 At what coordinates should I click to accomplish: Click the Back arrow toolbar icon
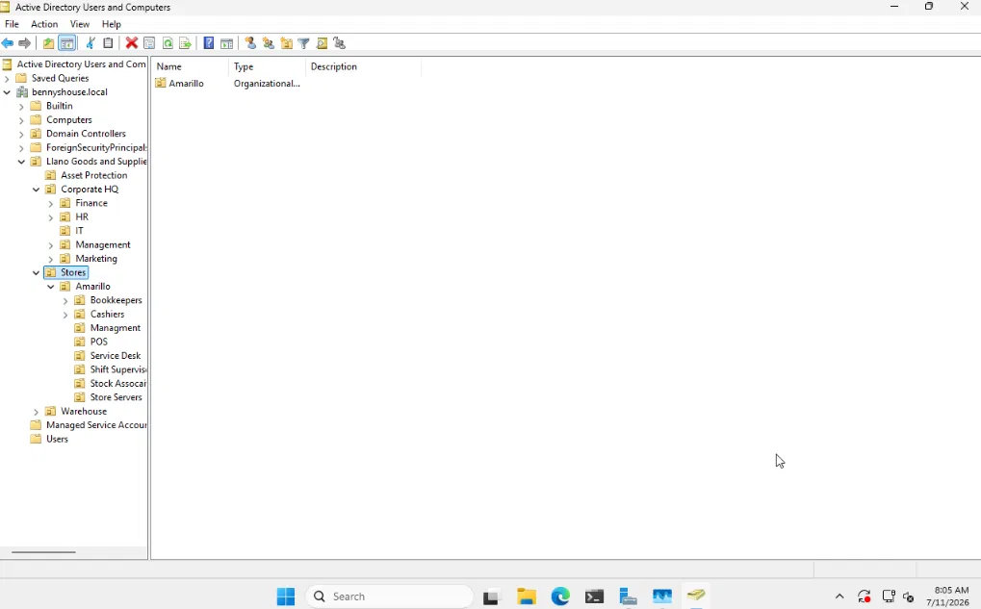point(8,43)
